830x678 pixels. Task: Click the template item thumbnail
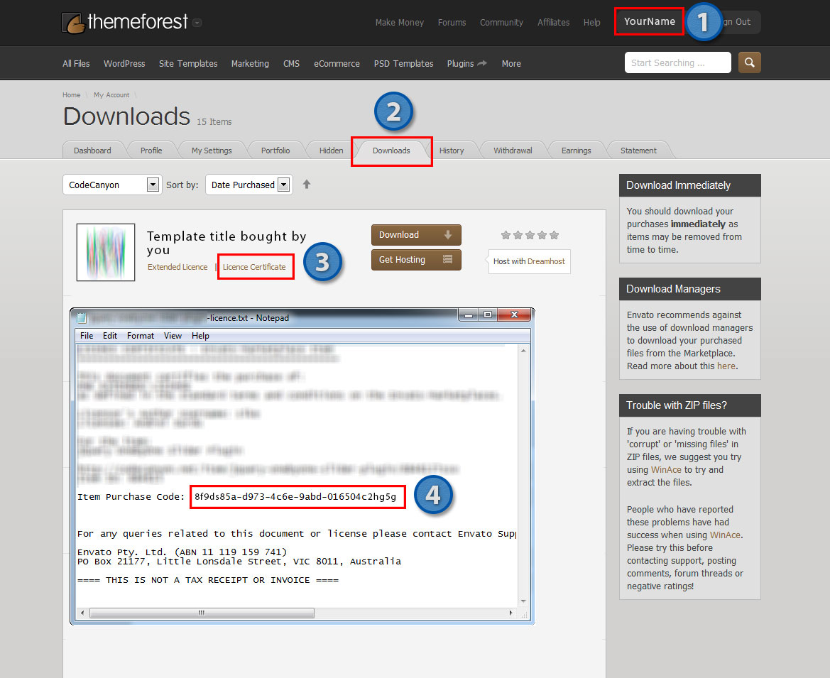(x=106, y=252)
